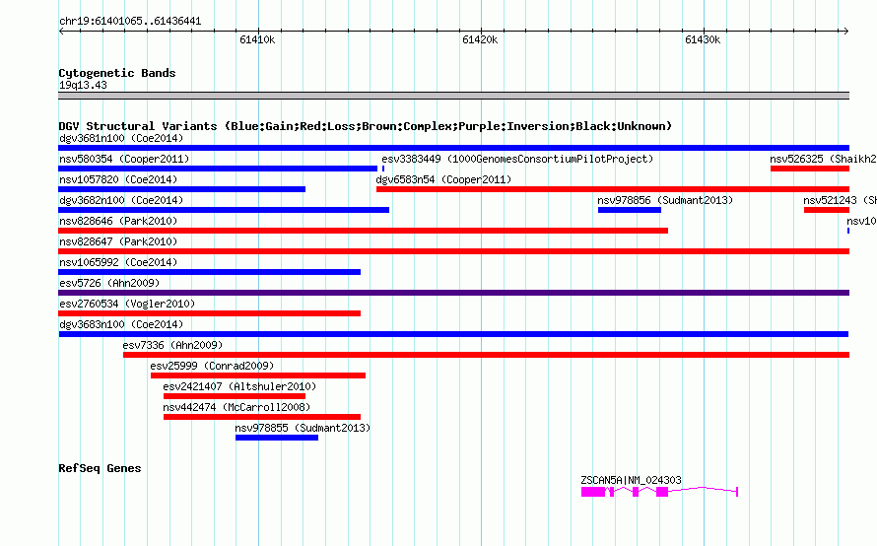Select the red bar of nsv828647
877x546 pixels.
coord(453,251)
